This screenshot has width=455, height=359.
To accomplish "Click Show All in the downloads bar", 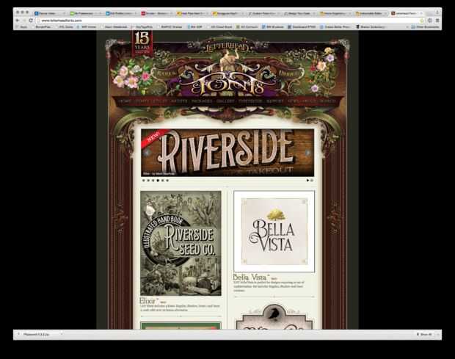I will coord(424,335).
